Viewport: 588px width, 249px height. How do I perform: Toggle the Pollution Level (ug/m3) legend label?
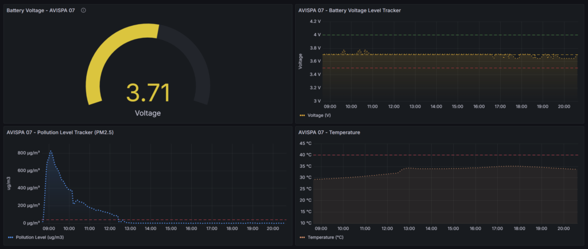[x=40, y=237]
